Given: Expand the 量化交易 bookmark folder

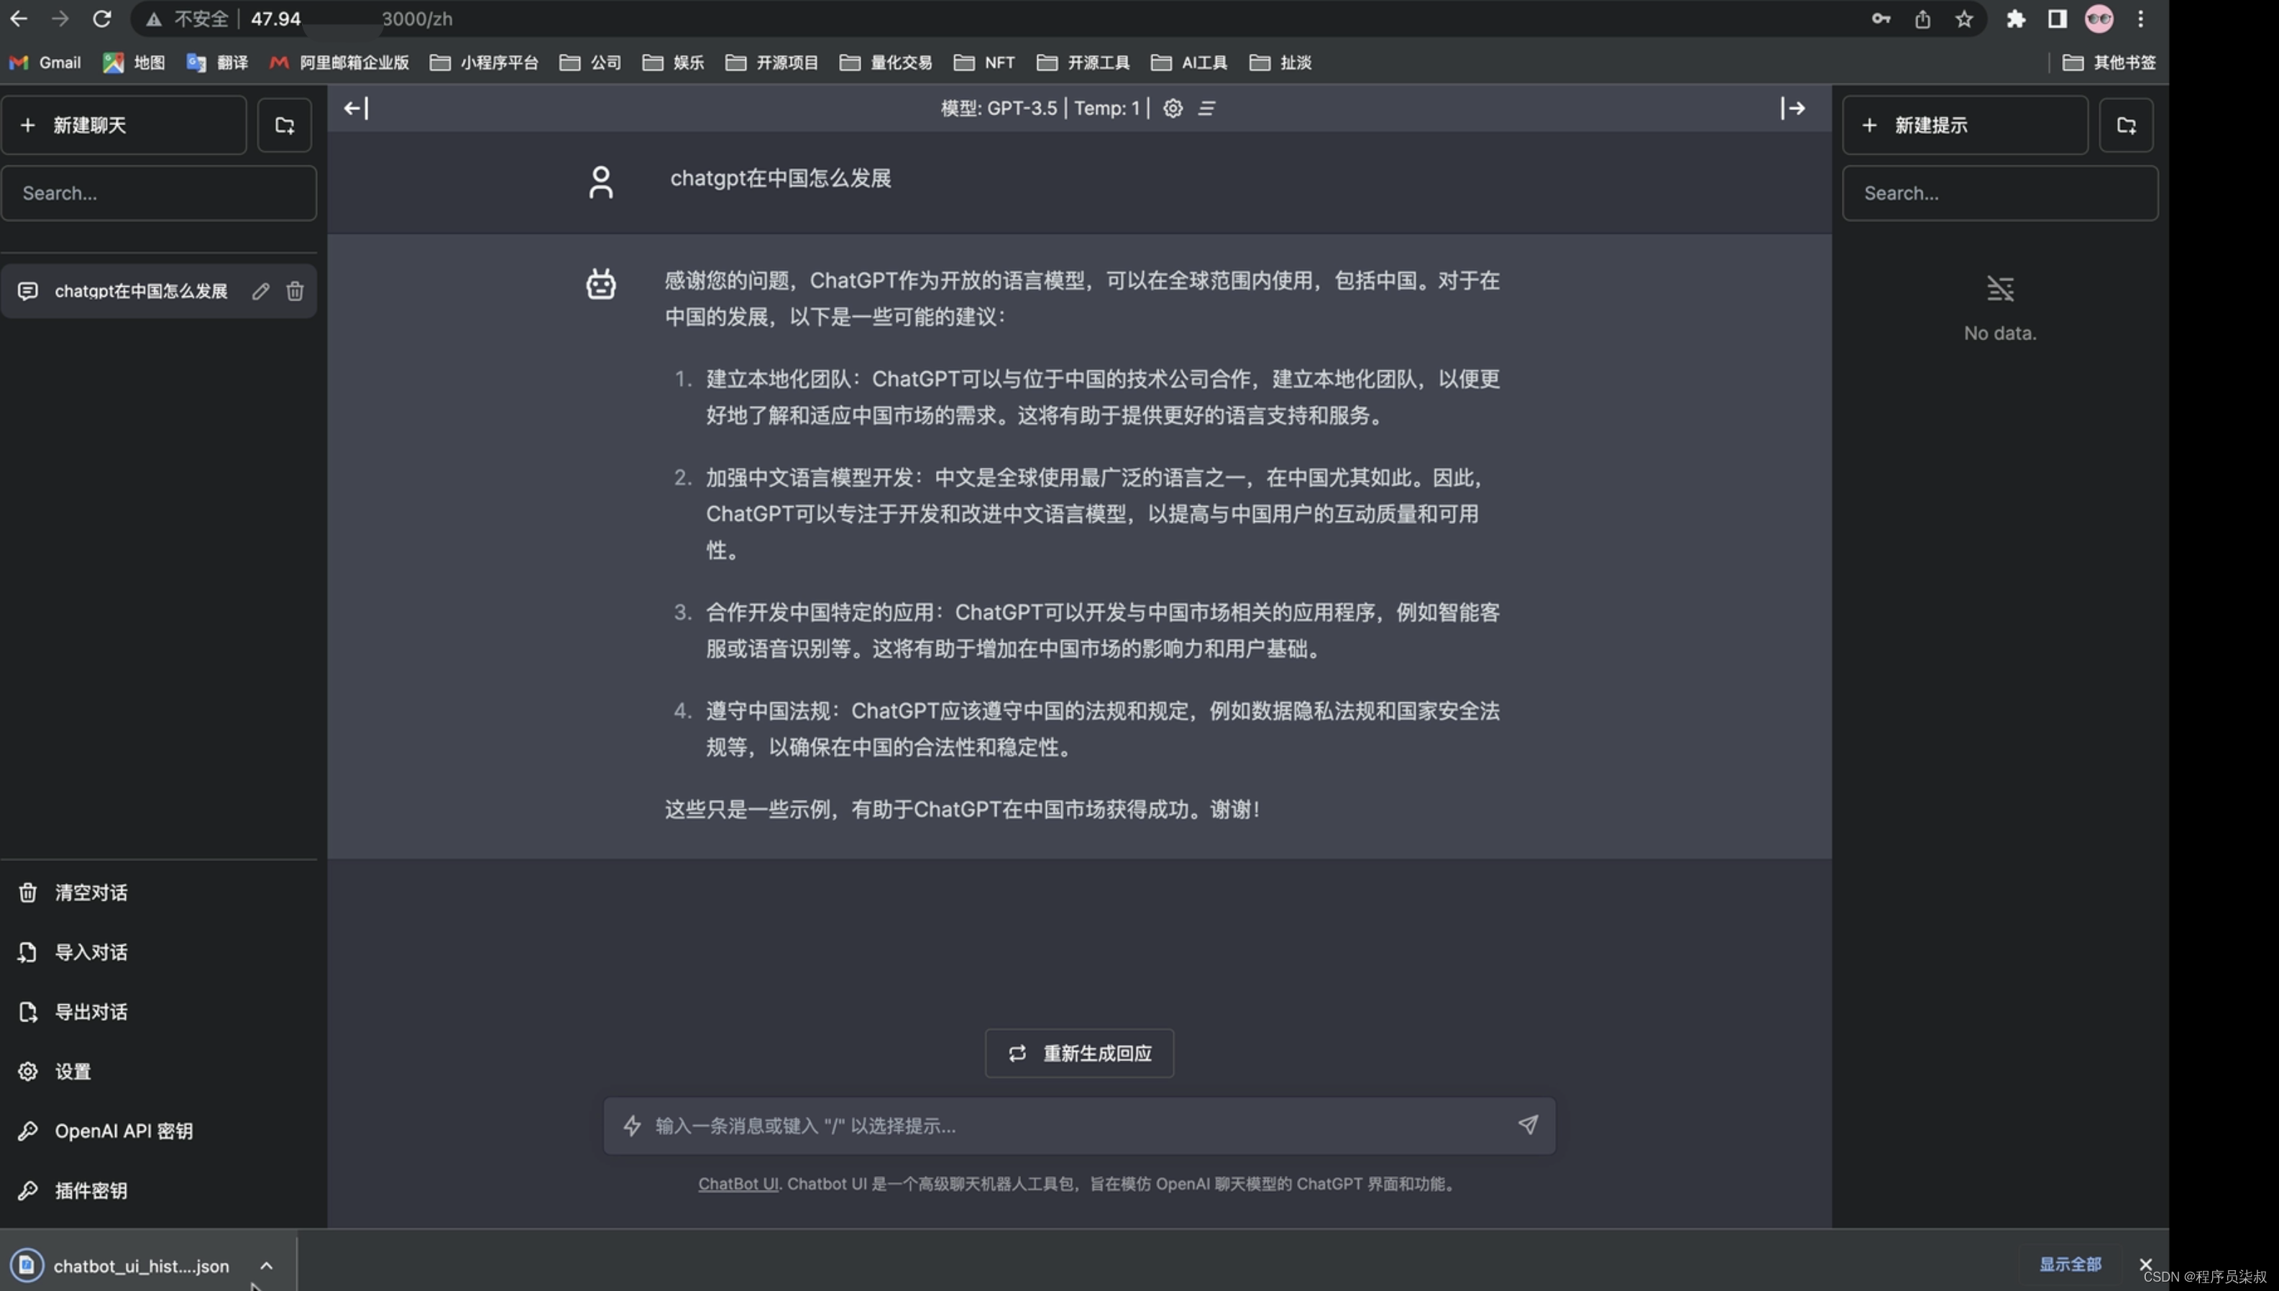Looking at the screenshot, I should pos(886,62).
